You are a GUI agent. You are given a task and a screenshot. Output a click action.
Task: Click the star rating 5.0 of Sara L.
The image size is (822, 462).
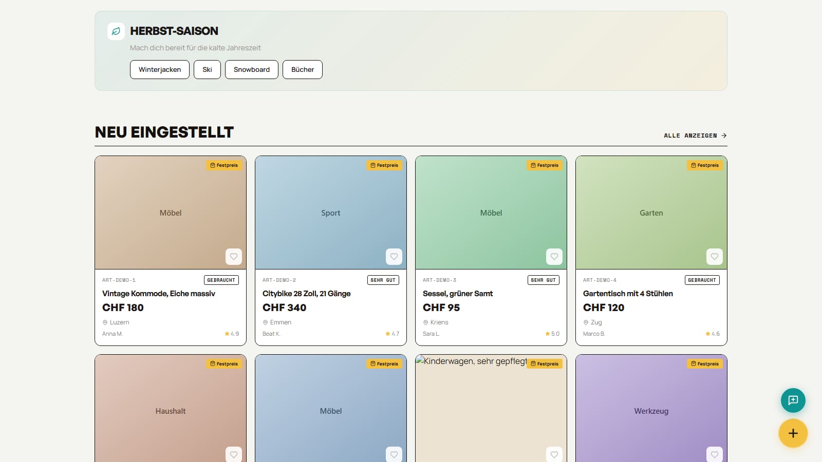click(x=552, y=334)
